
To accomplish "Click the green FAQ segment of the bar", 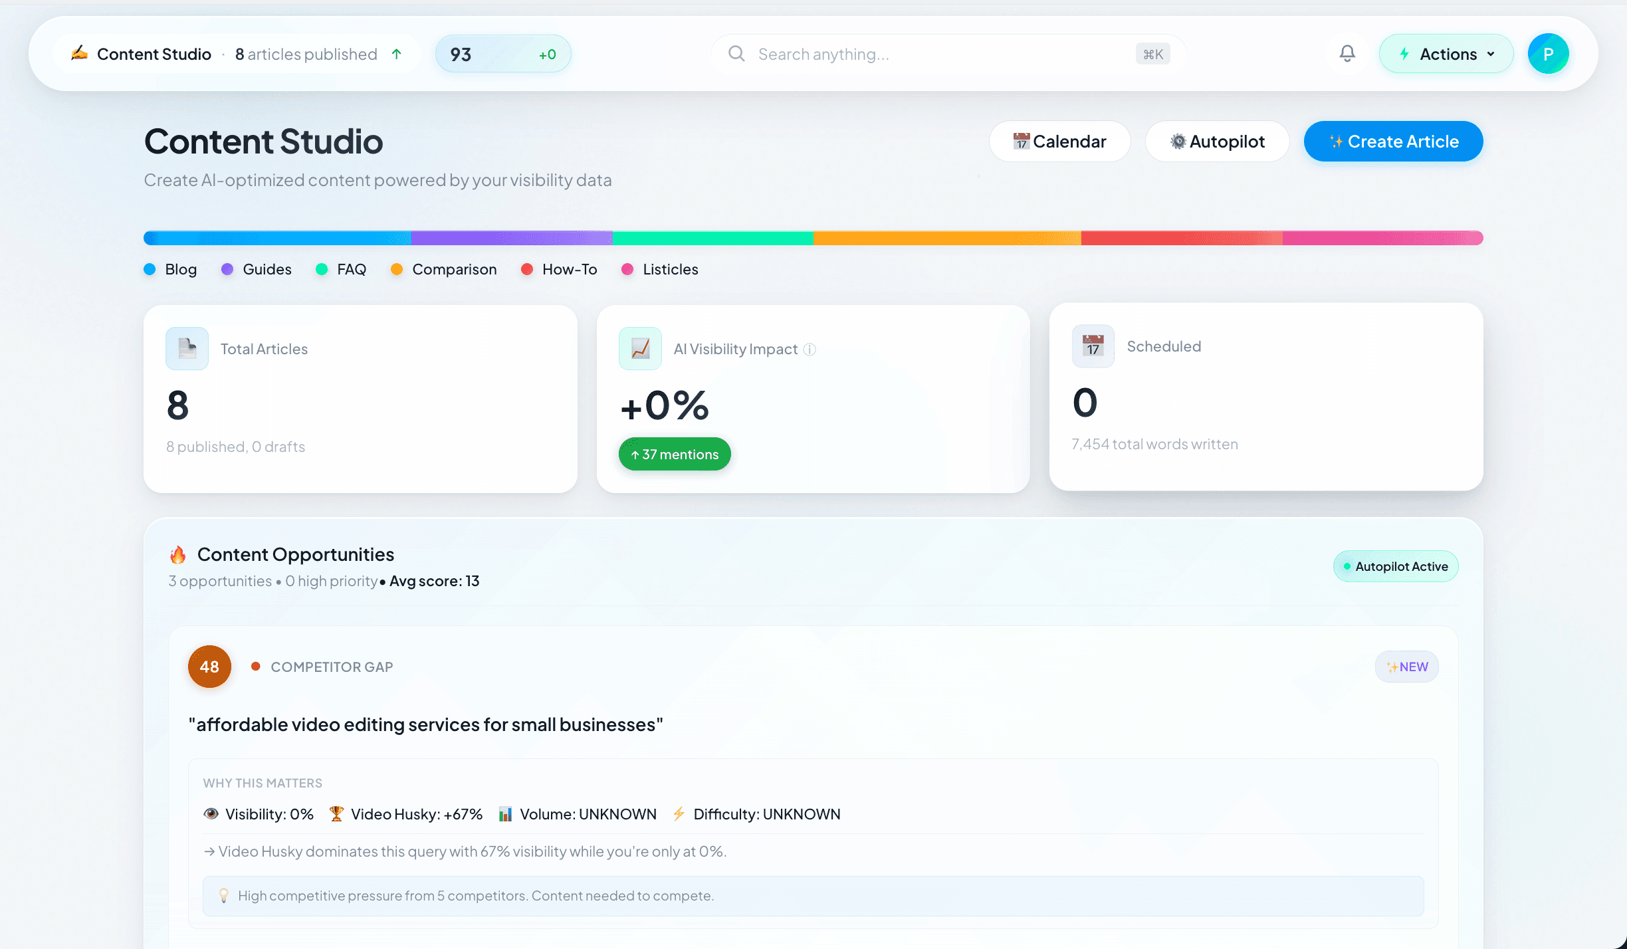I will click(712, 238).
